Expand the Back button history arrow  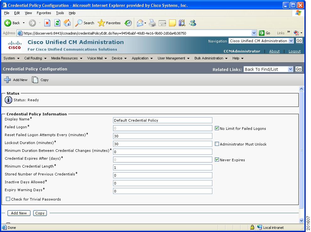click(24, 23)
